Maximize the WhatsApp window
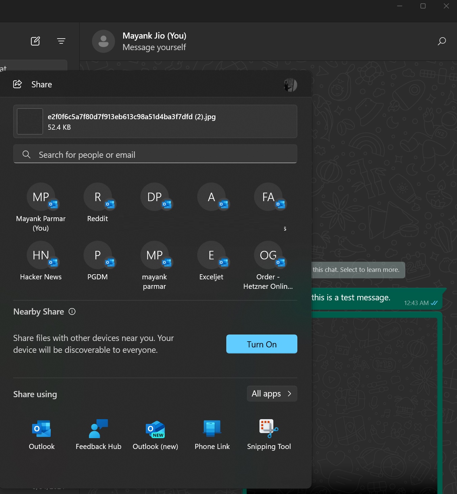The height and width of the screenshot is (494, 457). (x=423, y=6)
